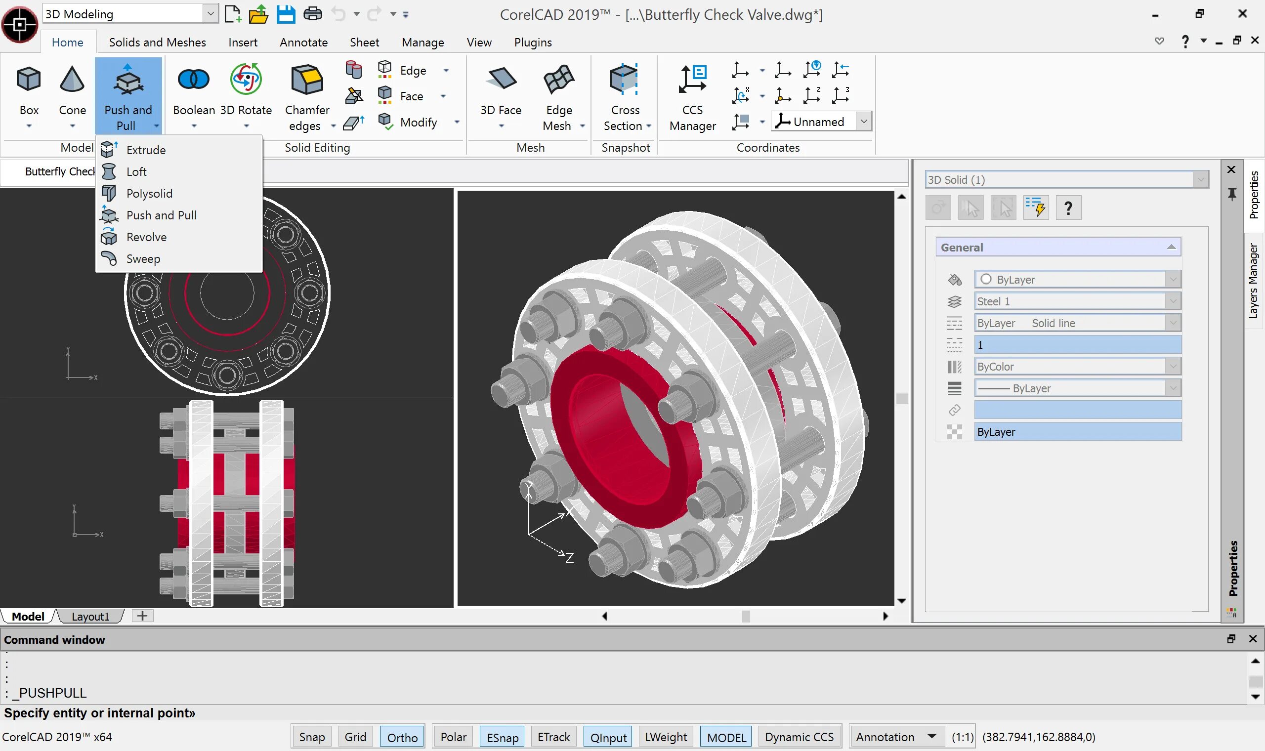Open the CCS Manager
This screenshot has width=1265, height=751.
(692, 80)
